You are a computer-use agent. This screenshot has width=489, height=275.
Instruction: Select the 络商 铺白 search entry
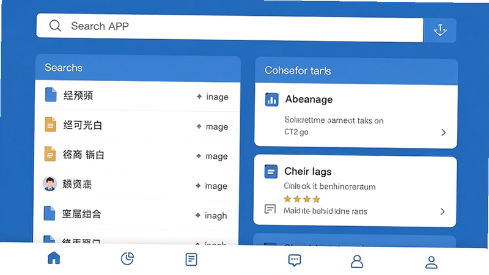[137, 155]
